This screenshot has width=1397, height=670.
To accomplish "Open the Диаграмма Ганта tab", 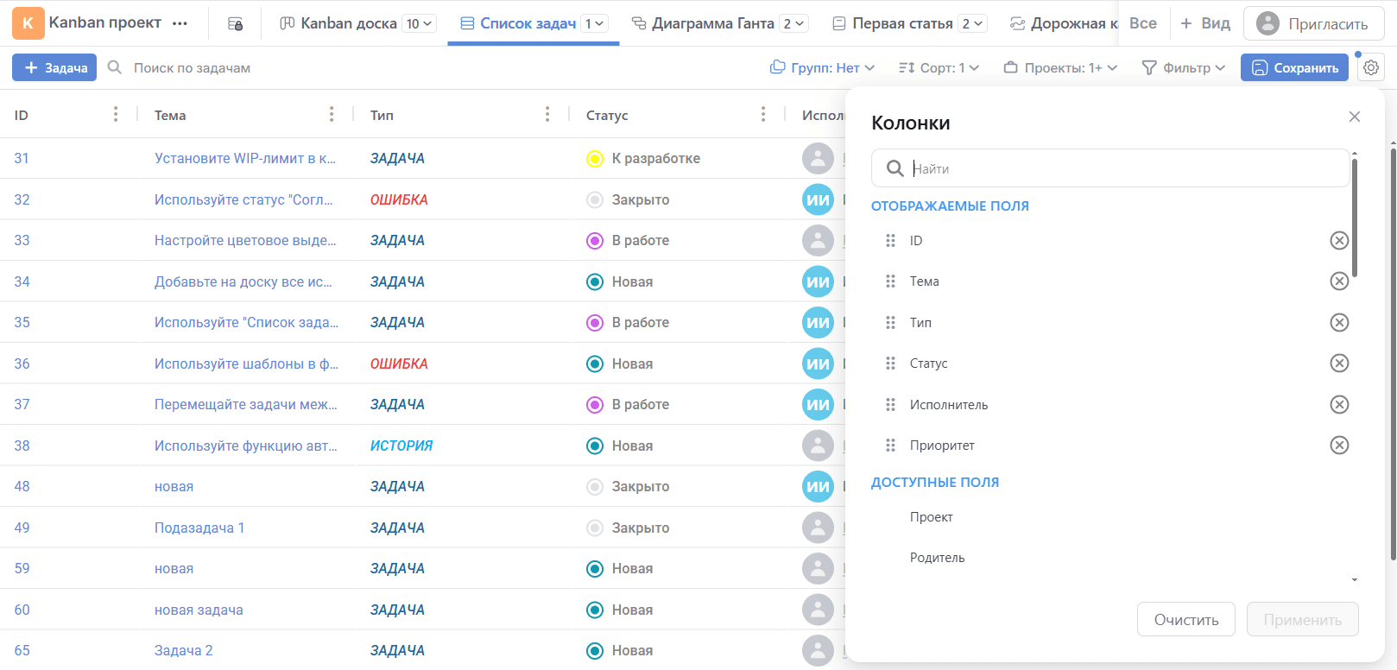I will click(x=711, y=23).
